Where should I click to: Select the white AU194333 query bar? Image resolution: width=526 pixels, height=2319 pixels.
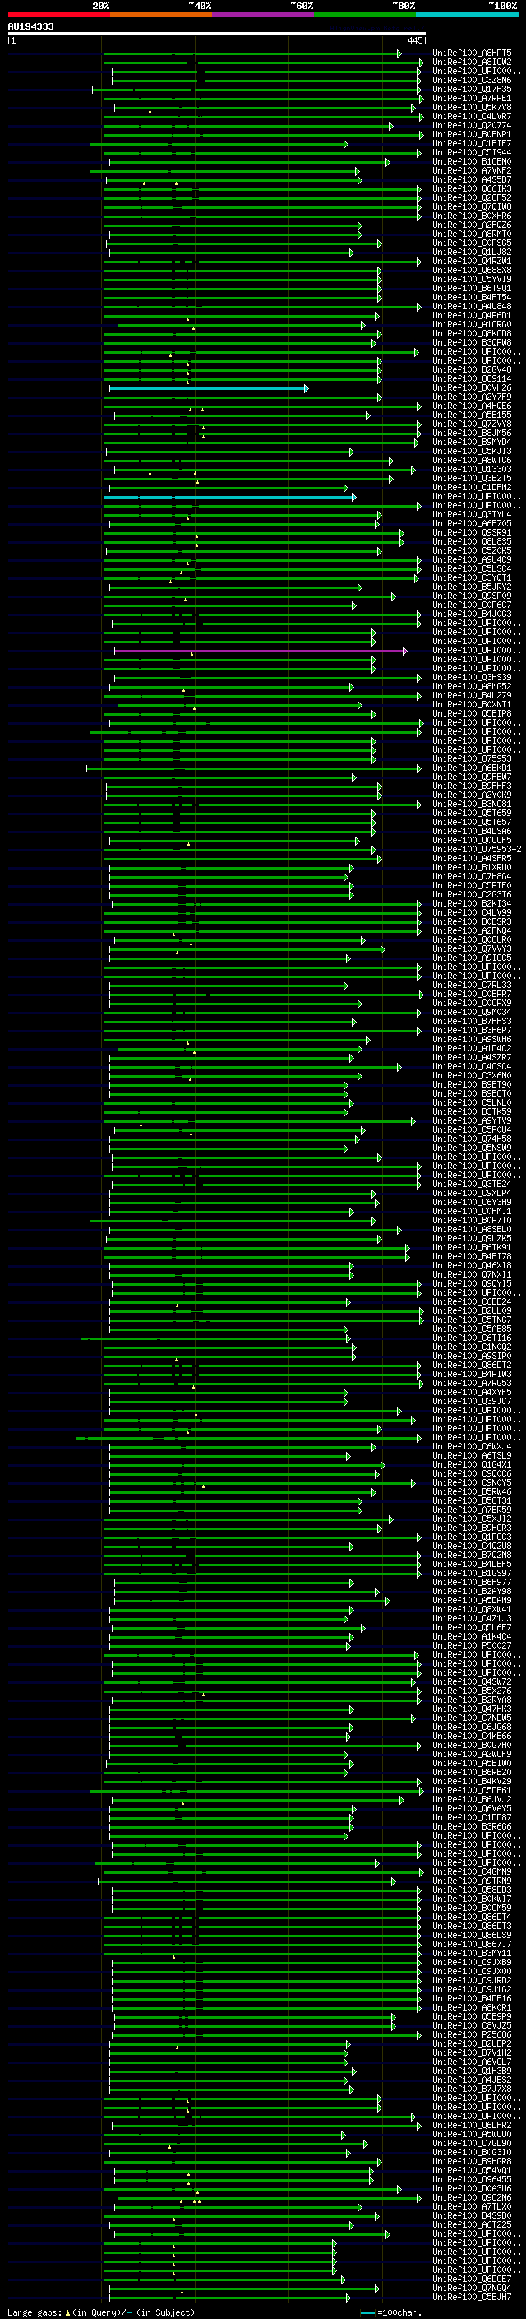click(x=217, y=35)
